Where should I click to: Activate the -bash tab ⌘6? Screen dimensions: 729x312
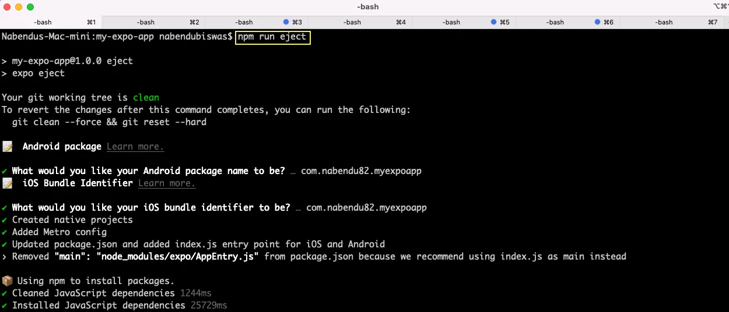tap(567, 22)
